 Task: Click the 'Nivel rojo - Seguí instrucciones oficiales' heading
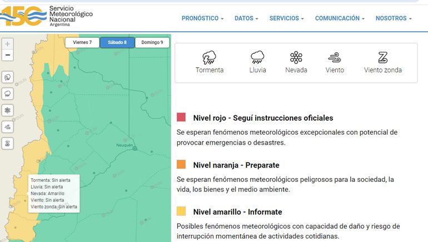tap(263, 118)
